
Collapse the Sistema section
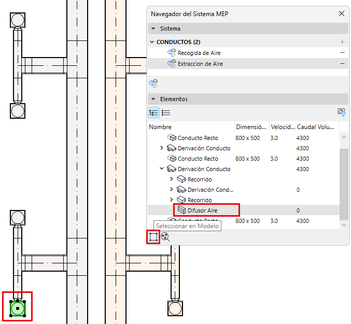click(x=153, y=29)
